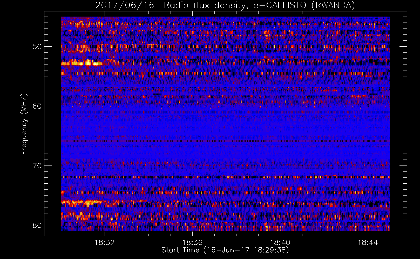Click the '18:36' time tick label
The width and height of the screenshot is (420, 259).
[192, 243]
